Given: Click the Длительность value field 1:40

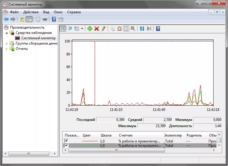Looking at the screenshot, I should pos(207,126).
